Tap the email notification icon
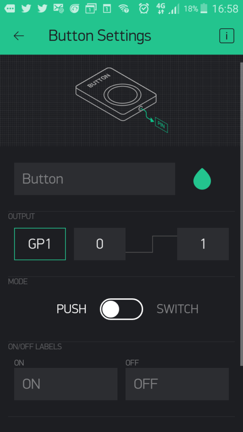 58,9
